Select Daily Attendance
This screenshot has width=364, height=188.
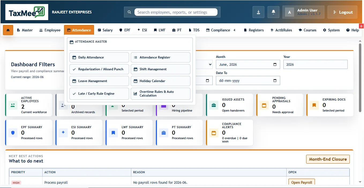coord(99,57)
